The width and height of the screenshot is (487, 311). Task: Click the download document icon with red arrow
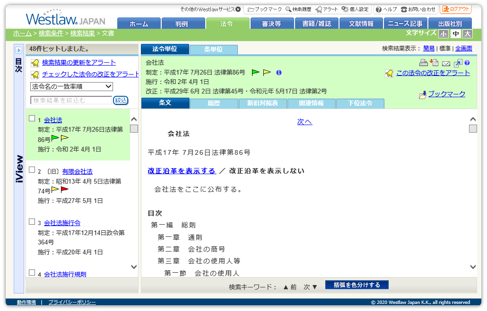click(434, 63)
